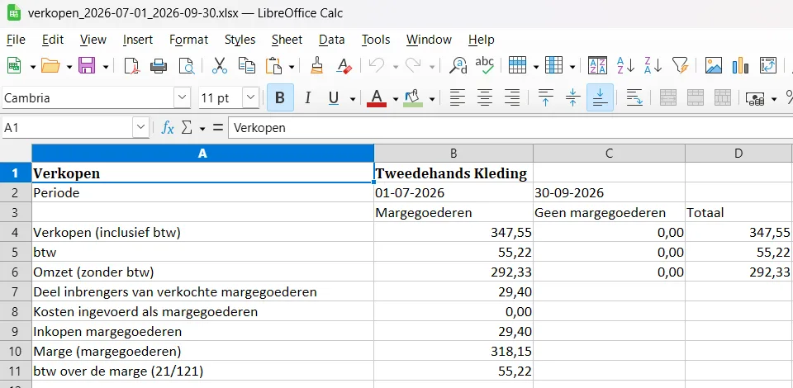Click the Merge and Center Cells icon

pyautogui.click(x=668, y=97)
